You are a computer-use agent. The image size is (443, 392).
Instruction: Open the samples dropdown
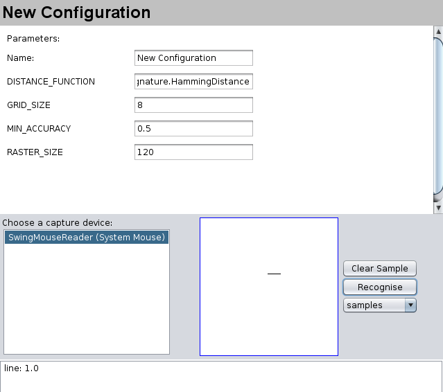pyautogui.click(x=379, y=305)
